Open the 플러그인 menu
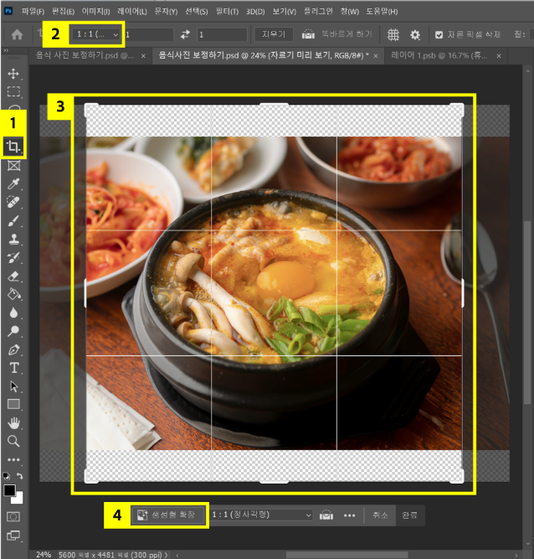This screenshot has width=534, height=559. (318, 12)
